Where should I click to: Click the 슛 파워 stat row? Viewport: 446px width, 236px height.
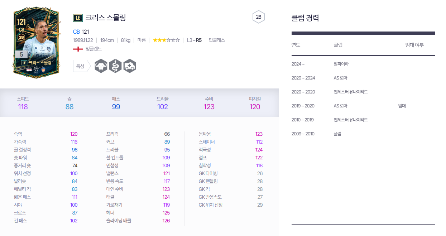coord(45,158)
